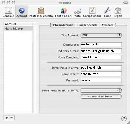Image resolution: width=130 pixels, height=124 pixels.
Task: Open the Tipo Account POP dropdown
Action: 101,35
